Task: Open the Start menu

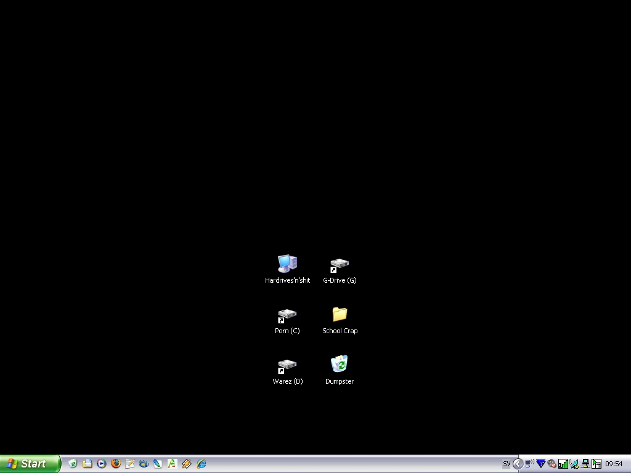Action: tap(30, 464)
